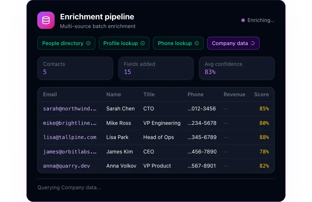This screenshot has width=312, height=202.
Task: Click the CTO title cell
Action: (149, 109)
